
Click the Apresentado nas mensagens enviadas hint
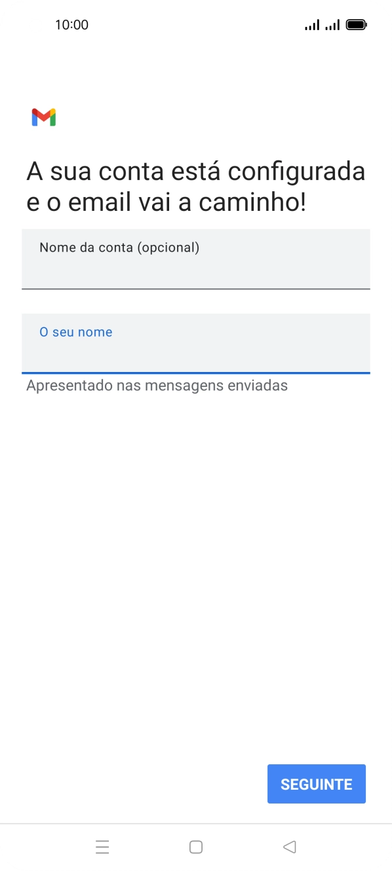click(x=156, y=385)
